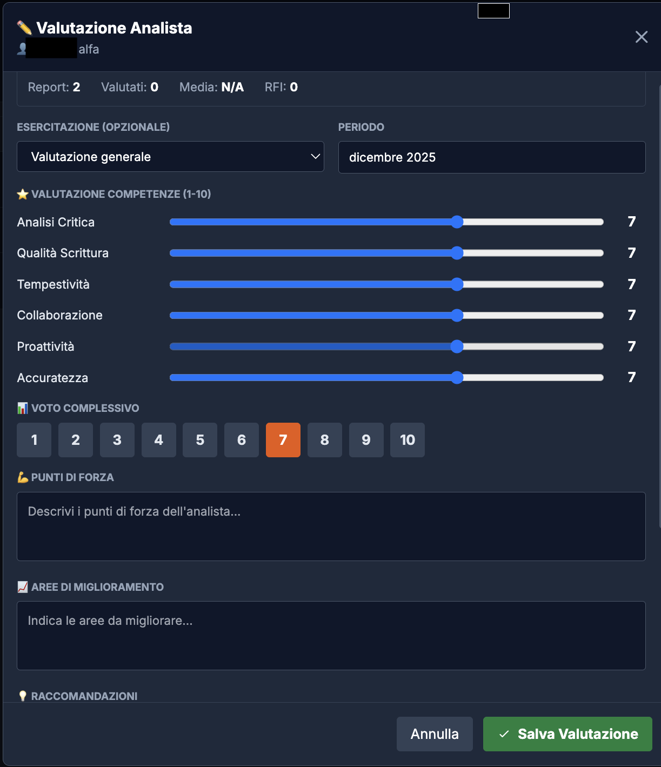Open the Esercitazione dropdown
This screenshot has width=661, height=767.
pos(170,157)
